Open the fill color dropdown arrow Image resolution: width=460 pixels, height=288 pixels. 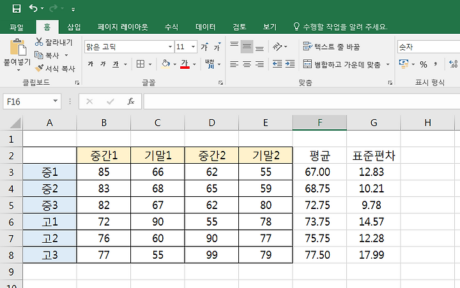[174, 64]
